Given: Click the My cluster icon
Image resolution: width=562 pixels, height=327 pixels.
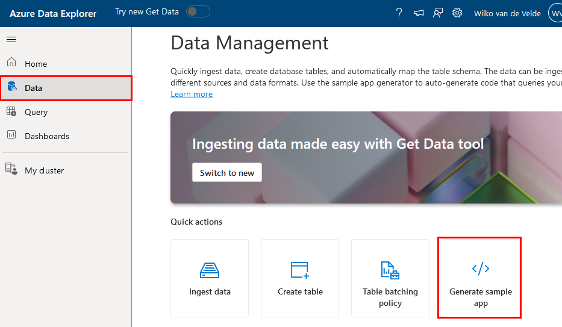Looking at the screenshot, I should [11, 170].
